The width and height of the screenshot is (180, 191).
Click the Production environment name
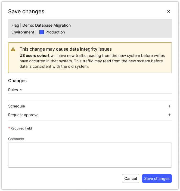(x=55, y=32)
